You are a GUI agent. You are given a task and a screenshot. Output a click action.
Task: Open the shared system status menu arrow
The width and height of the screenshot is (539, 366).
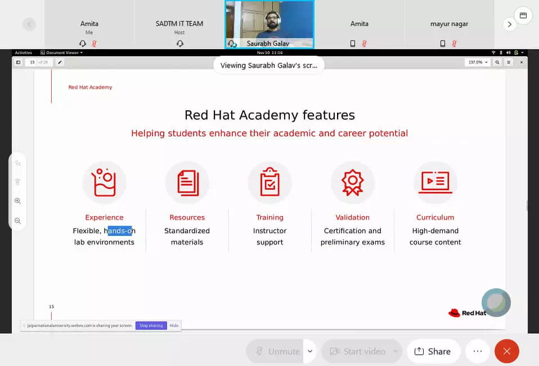[x=523, y=52]
